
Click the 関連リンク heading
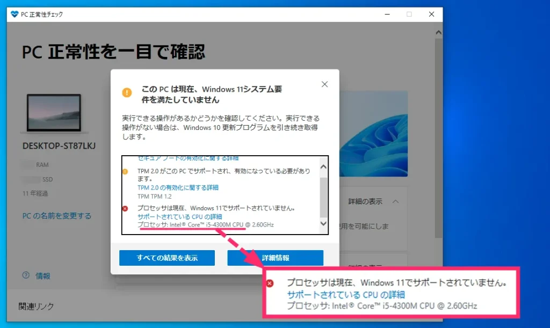(x=36, y=307)
